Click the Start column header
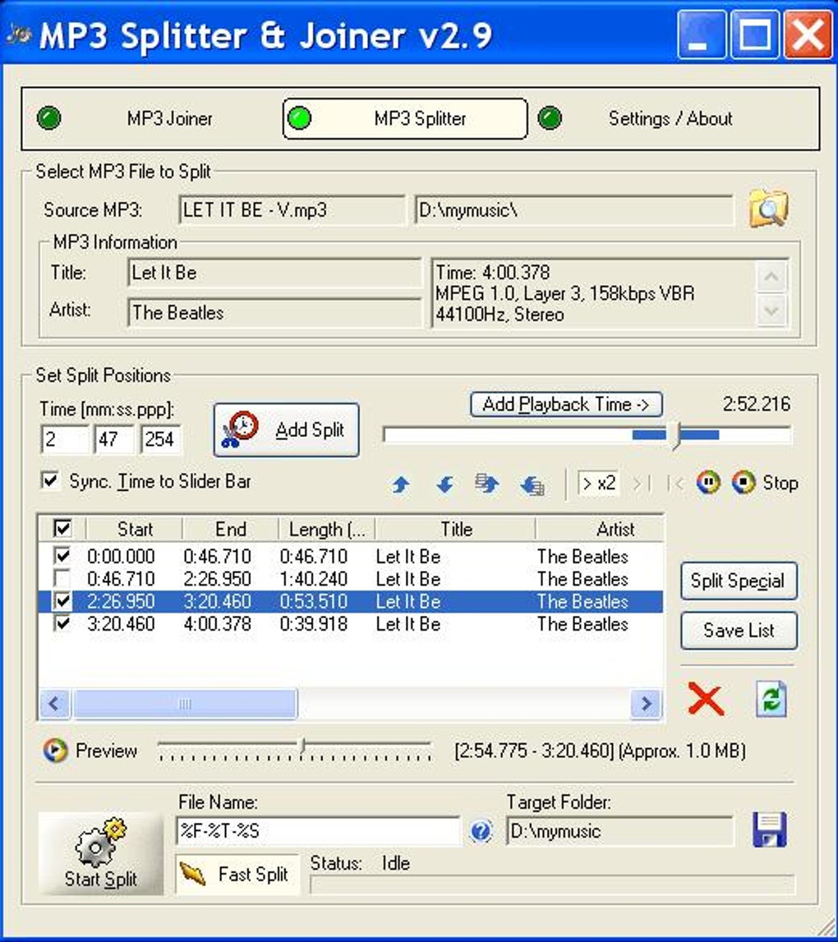This screenshot has width=838, height=942. click(x=135, y=529)
